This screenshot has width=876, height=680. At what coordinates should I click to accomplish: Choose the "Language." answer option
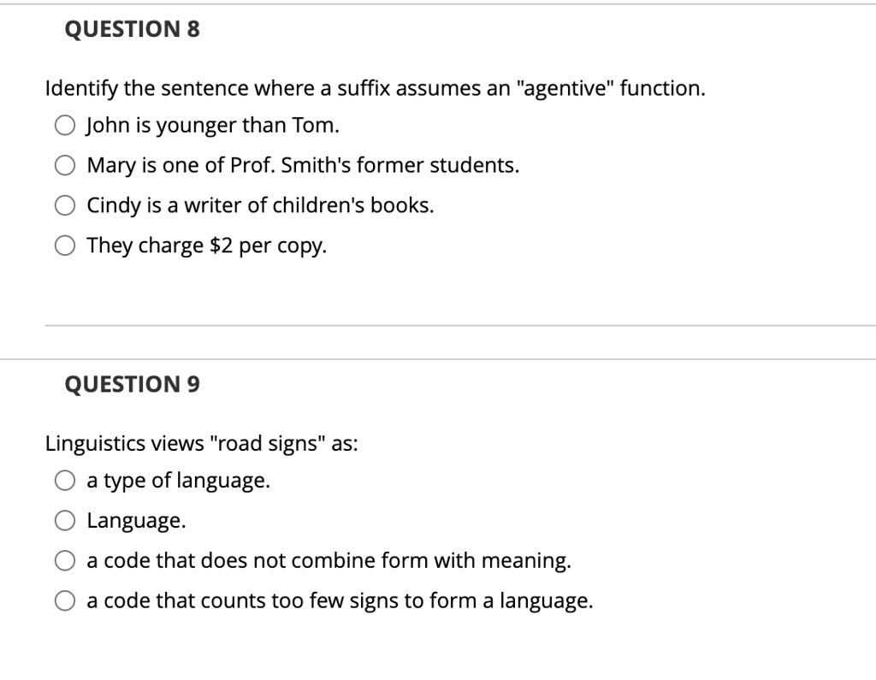64,520
